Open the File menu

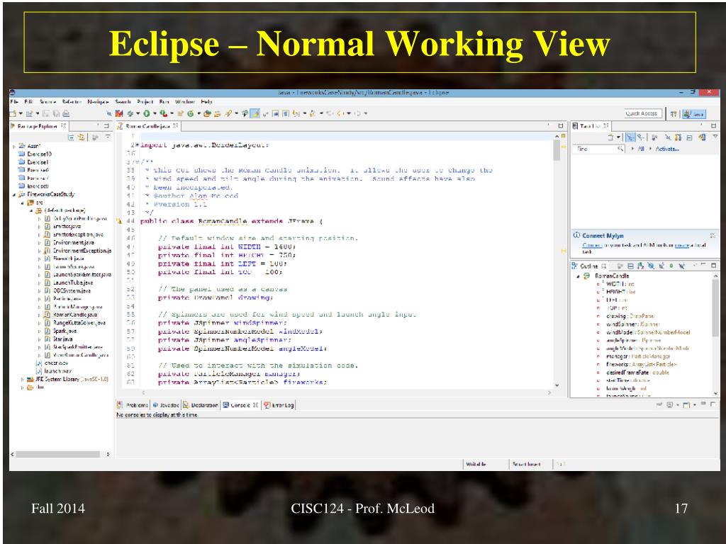coord(14,101)
